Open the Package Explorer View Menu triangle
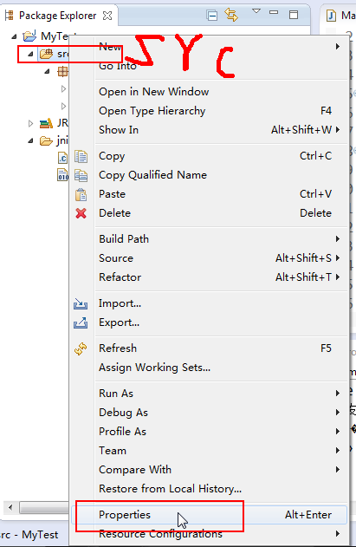The height and width of the screenshot is (547, 356). point(256,11)
